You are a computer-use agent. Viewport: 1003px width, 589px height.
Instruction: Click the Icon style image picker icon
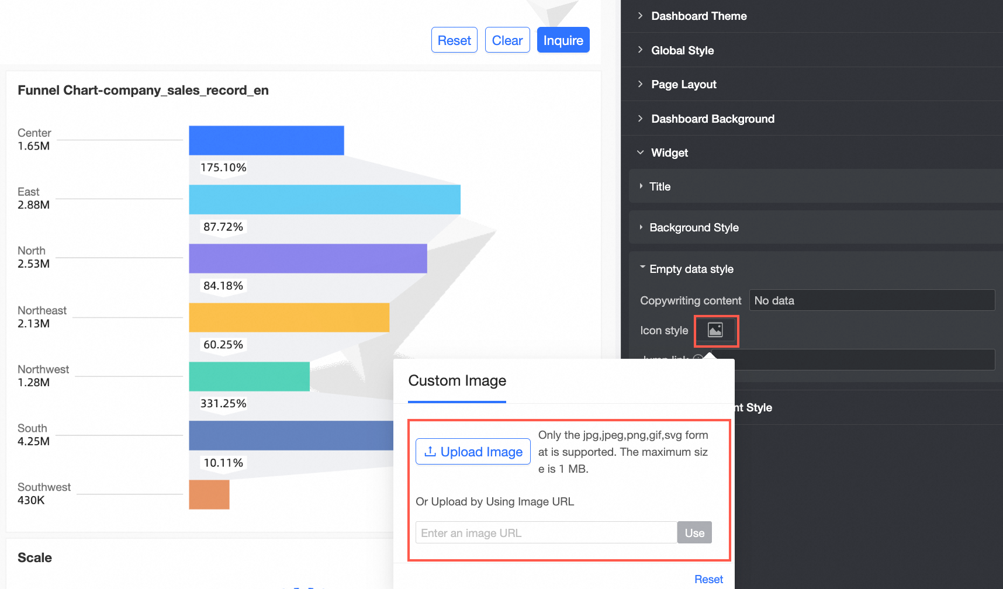(715, 330)
